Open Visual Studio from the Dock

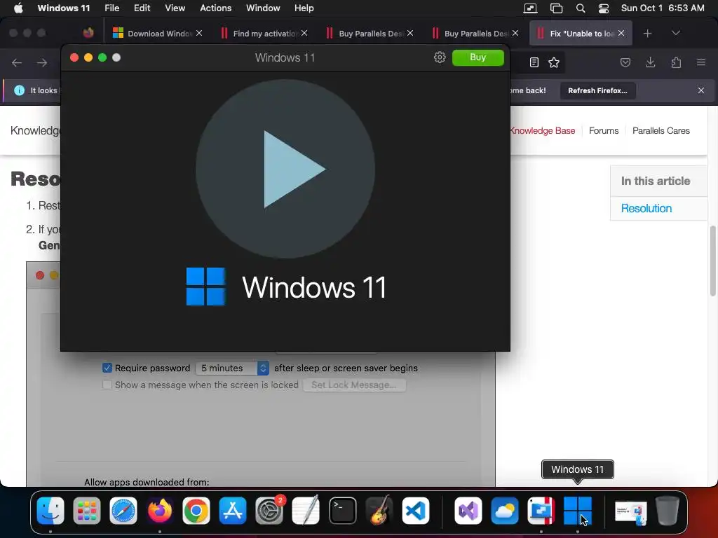(468, 511)
